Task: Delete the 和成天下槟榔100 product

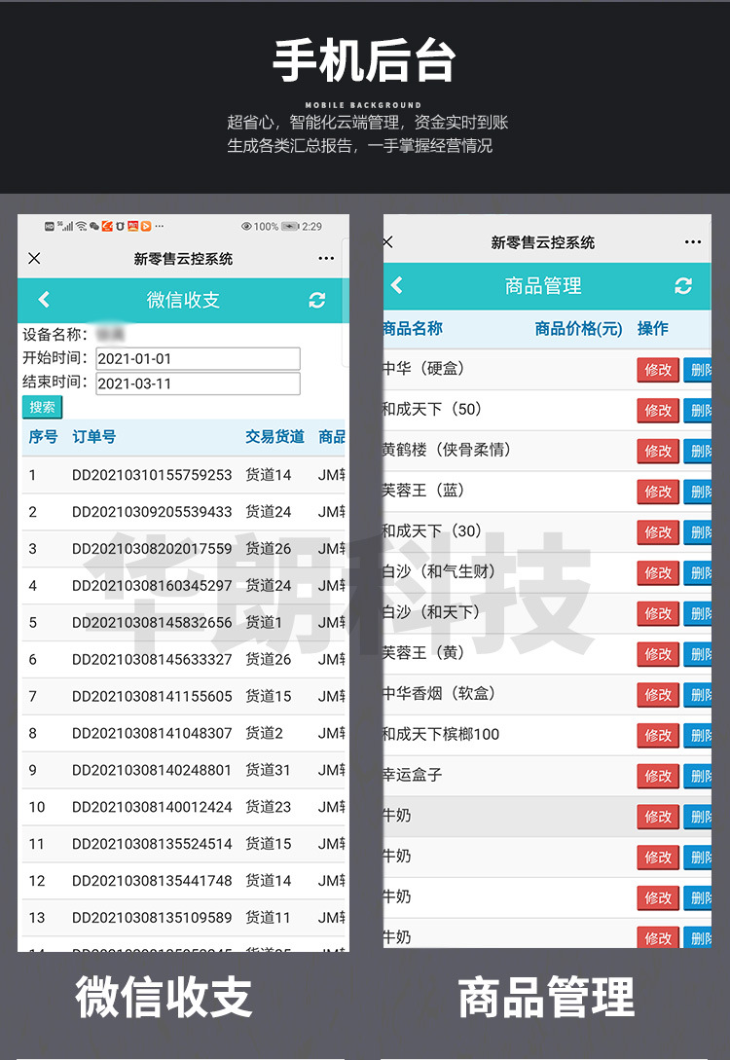Action: coord(698,736)
